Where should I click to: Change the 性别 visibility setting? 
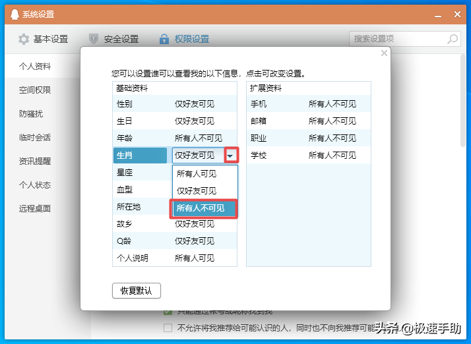tap(195, 104)
